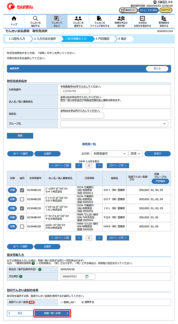The image size is (178, 324).
Task: Click the ログアウト button
Action: [x=166, y=10]
